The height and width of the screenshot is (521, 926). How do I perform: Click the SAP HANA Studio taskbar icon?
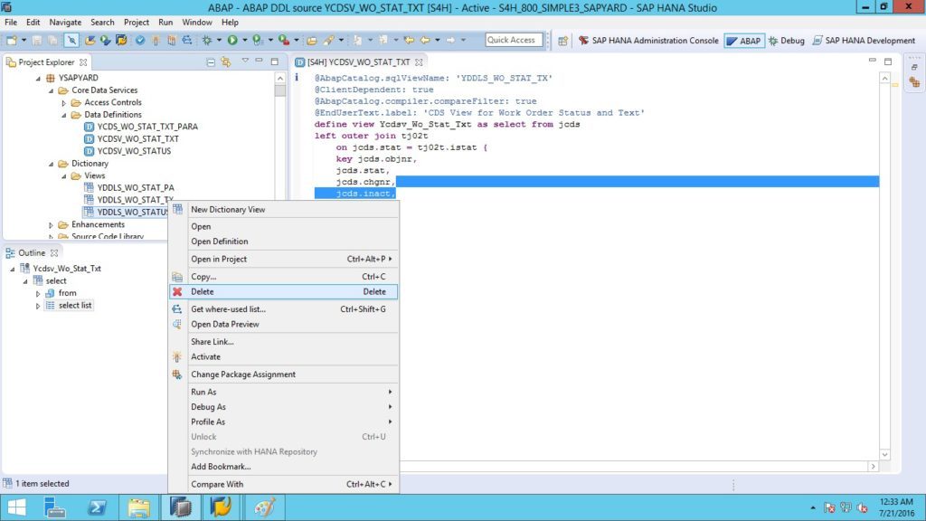click(181, 507)
